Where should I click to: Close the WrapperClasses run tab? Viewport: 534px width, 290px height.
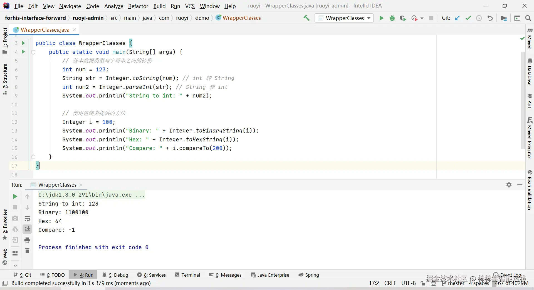tap(81, 185)
